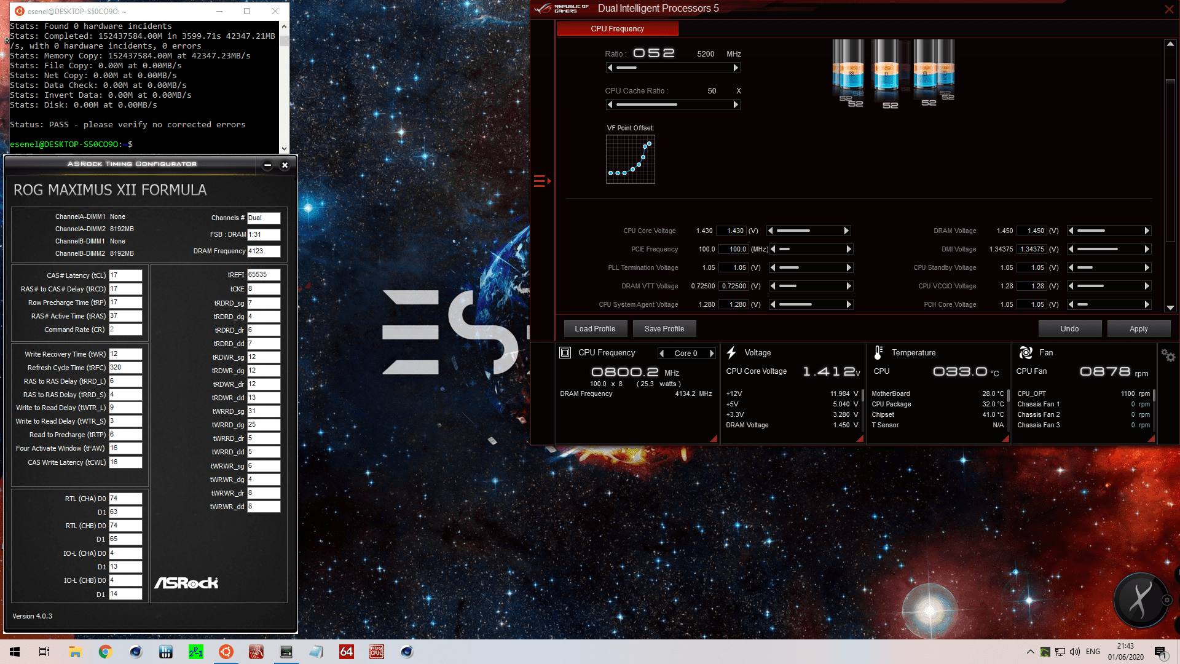Click the Fan panel fan icon
Viewport: 1180px width, 664px height.
tap(1025, 352)
